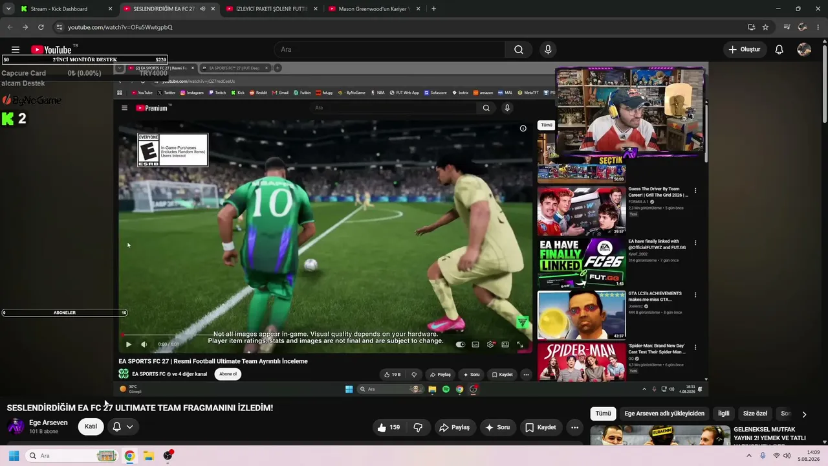This screenshot has height=466, width=828.
Task: Go forward with the browser forward arrow
Action: coord(25,27)
